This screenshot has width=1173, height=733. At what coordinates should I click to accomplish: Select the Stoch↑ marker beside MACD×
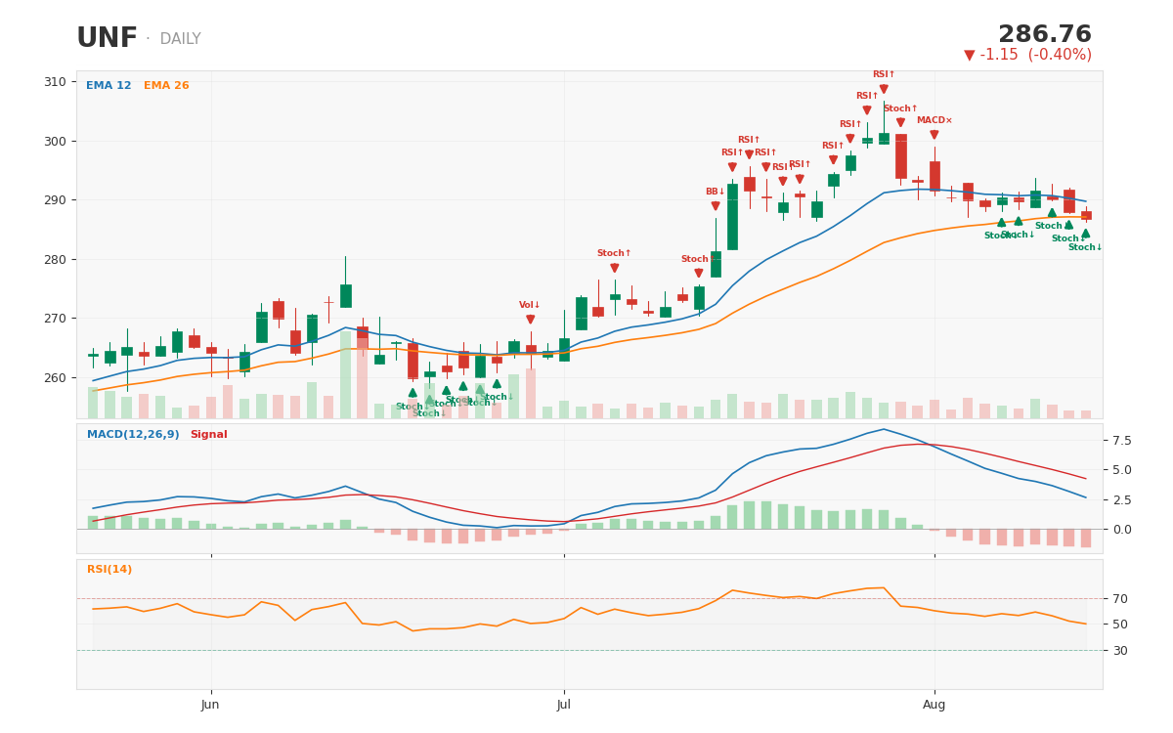pos(900,122)
